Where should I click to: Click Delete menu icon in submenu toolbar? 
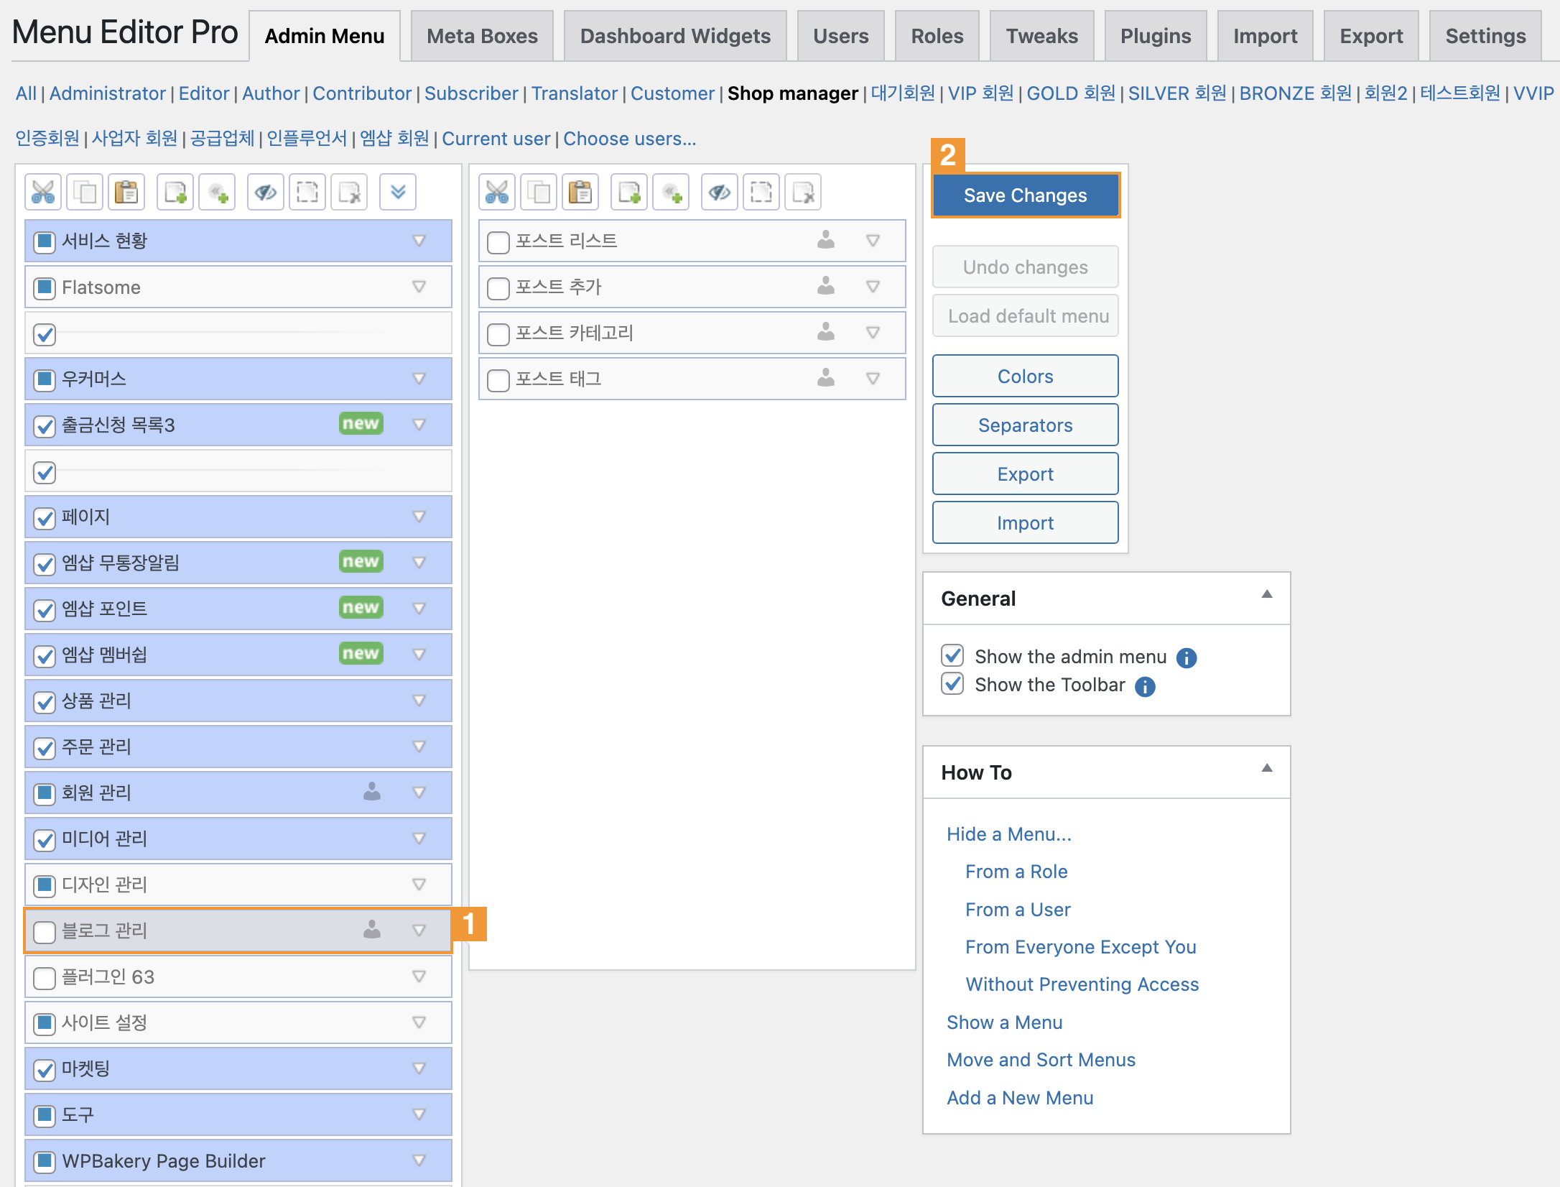tap(803, 192)
